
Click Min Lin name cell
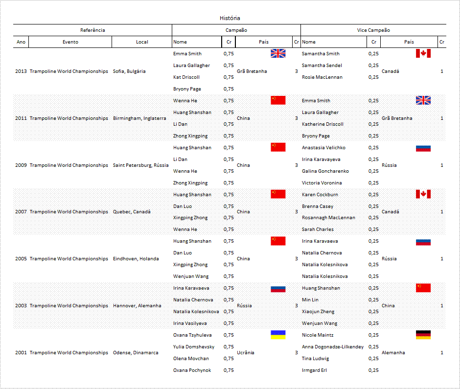tap(310, 300)
